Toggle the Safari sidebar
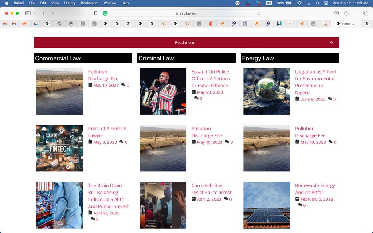The image size is (373, 233). point(28,13)
